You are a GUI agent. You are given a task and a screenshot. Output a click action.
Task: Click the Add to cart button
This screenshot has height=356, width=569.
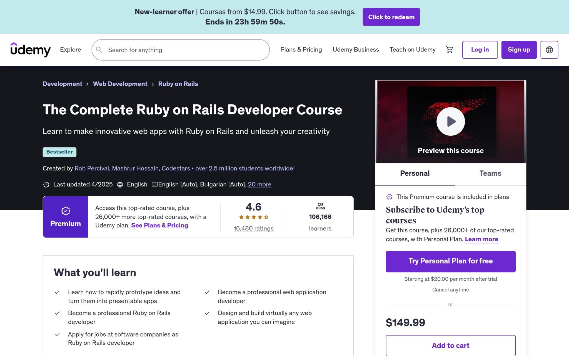click(450, 345)
